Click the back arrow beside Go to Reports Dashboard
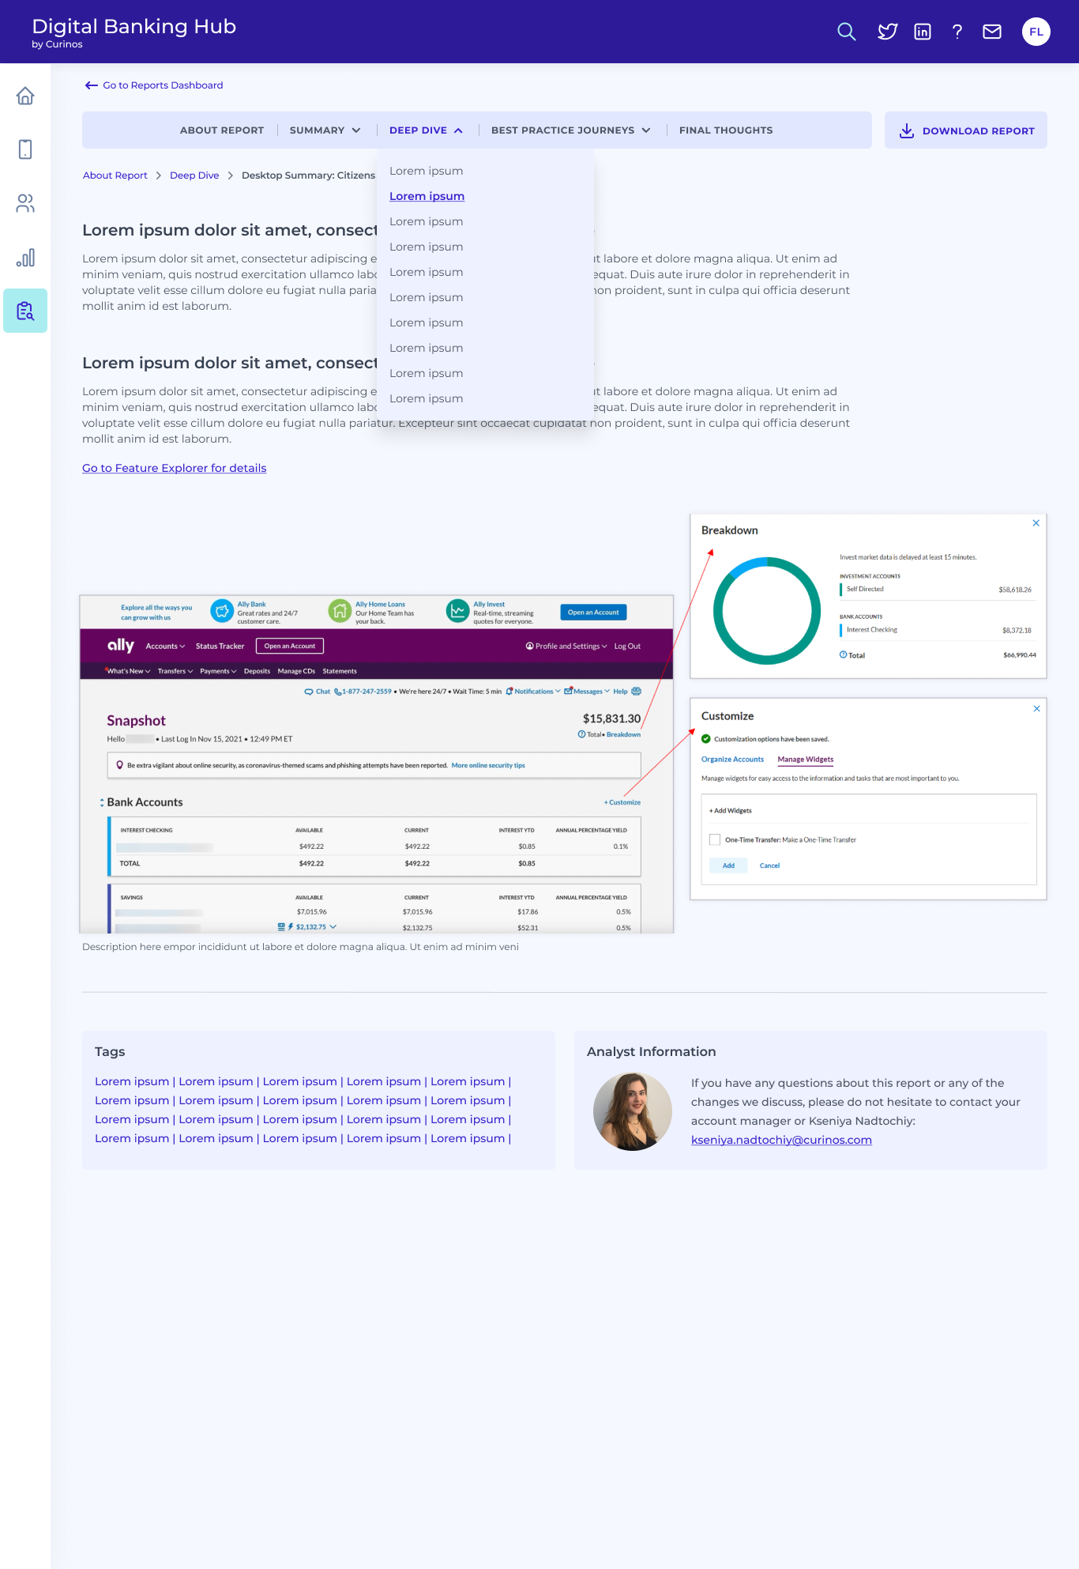This screenshot has height=1569, width=1079. (x=92, y=85)
